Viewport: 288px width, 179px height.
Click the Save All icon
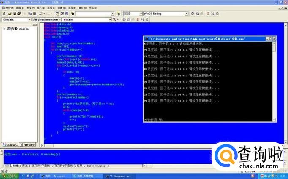(x=19, y=13)
